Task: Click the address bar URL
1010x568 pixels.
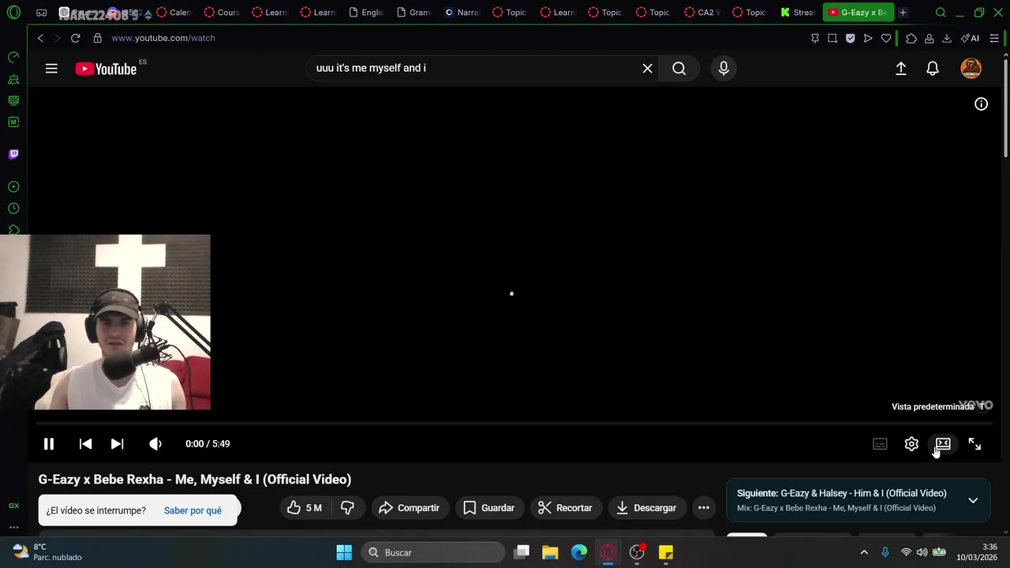Action: click(x=163, y=38)
